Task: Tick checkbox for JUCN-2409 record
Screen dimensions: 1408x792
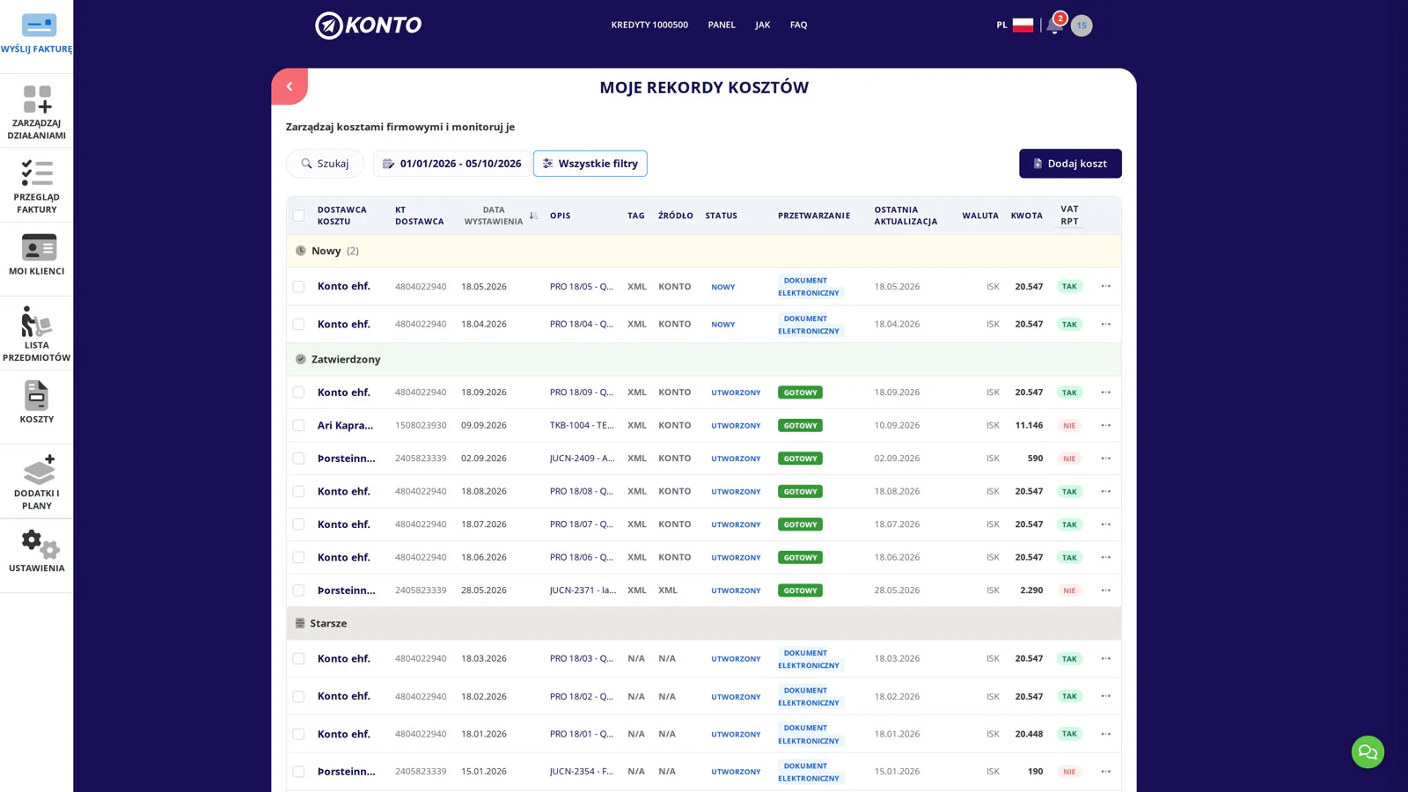Action: pyautogui.click(x=298, y=458)
